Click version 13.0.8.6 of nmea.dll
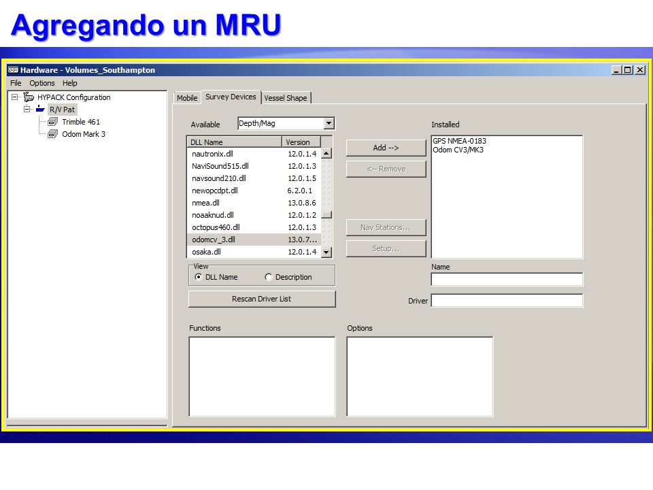 [x=302, y=203]
